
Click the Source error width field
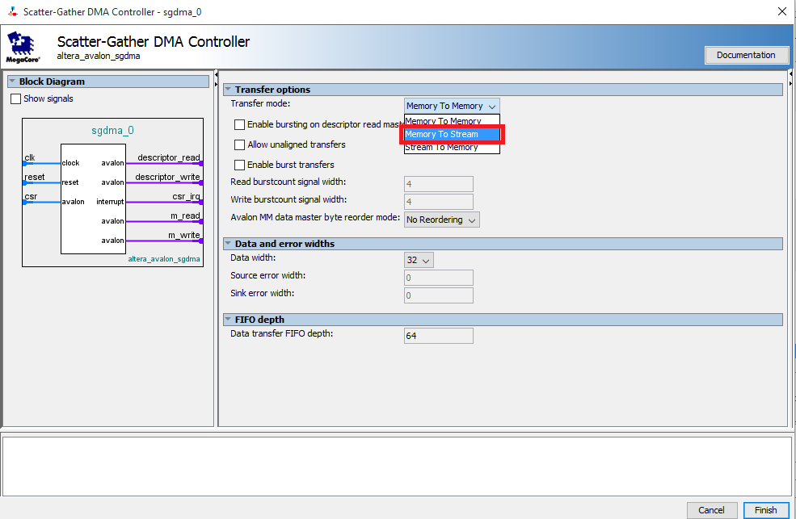pyautogui.click(x=439, y=278)
